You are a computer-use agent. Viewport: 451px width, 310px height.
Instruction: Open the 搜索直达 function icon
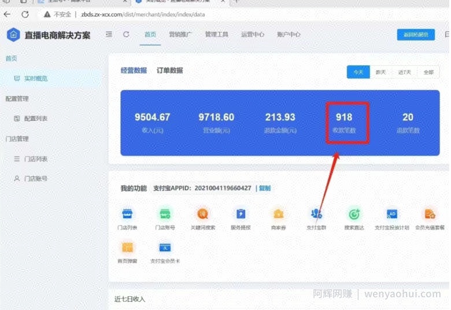pyautogui.click(x=354, y=214)
